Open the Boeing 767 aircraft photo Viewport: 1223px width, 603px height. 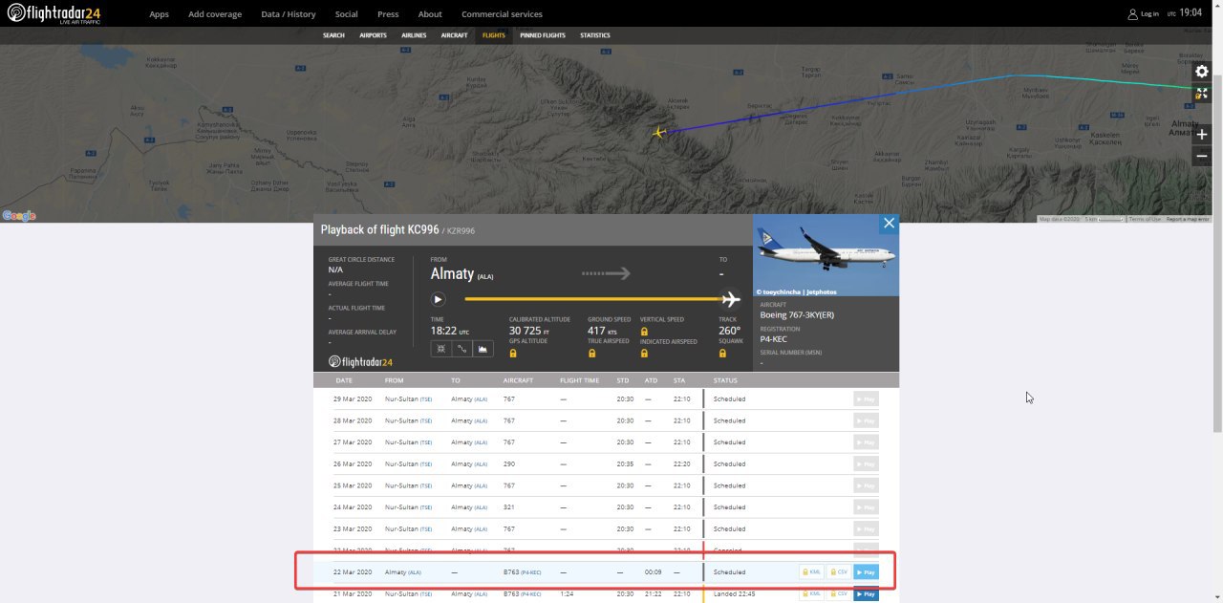click(x=826, y=255)
